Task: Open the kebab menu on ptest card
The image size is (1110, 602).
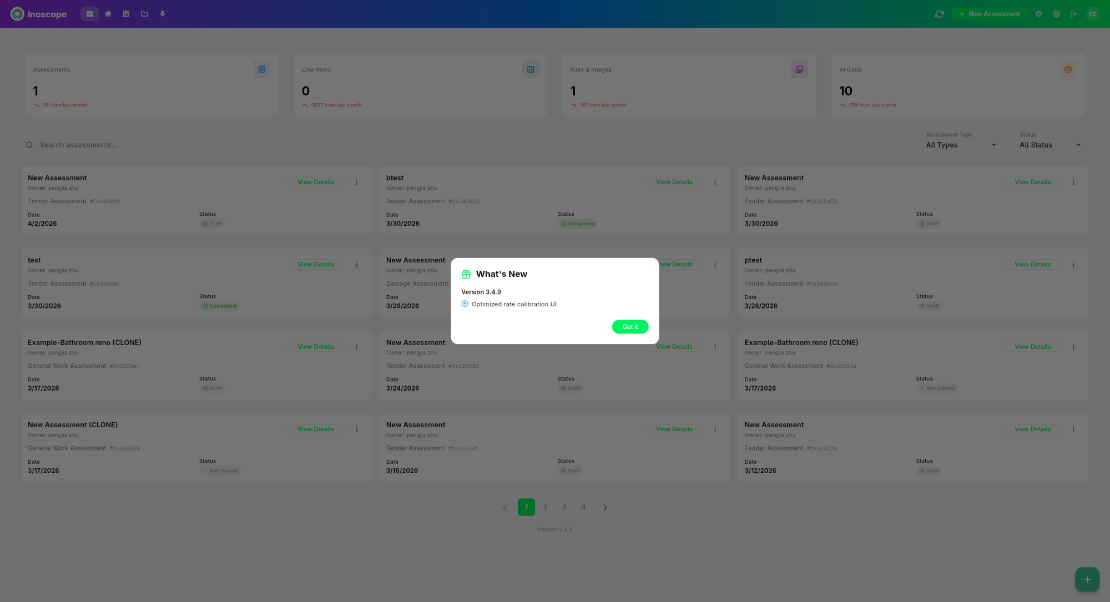Action: pyautogui.click(x=1073, y=265)
